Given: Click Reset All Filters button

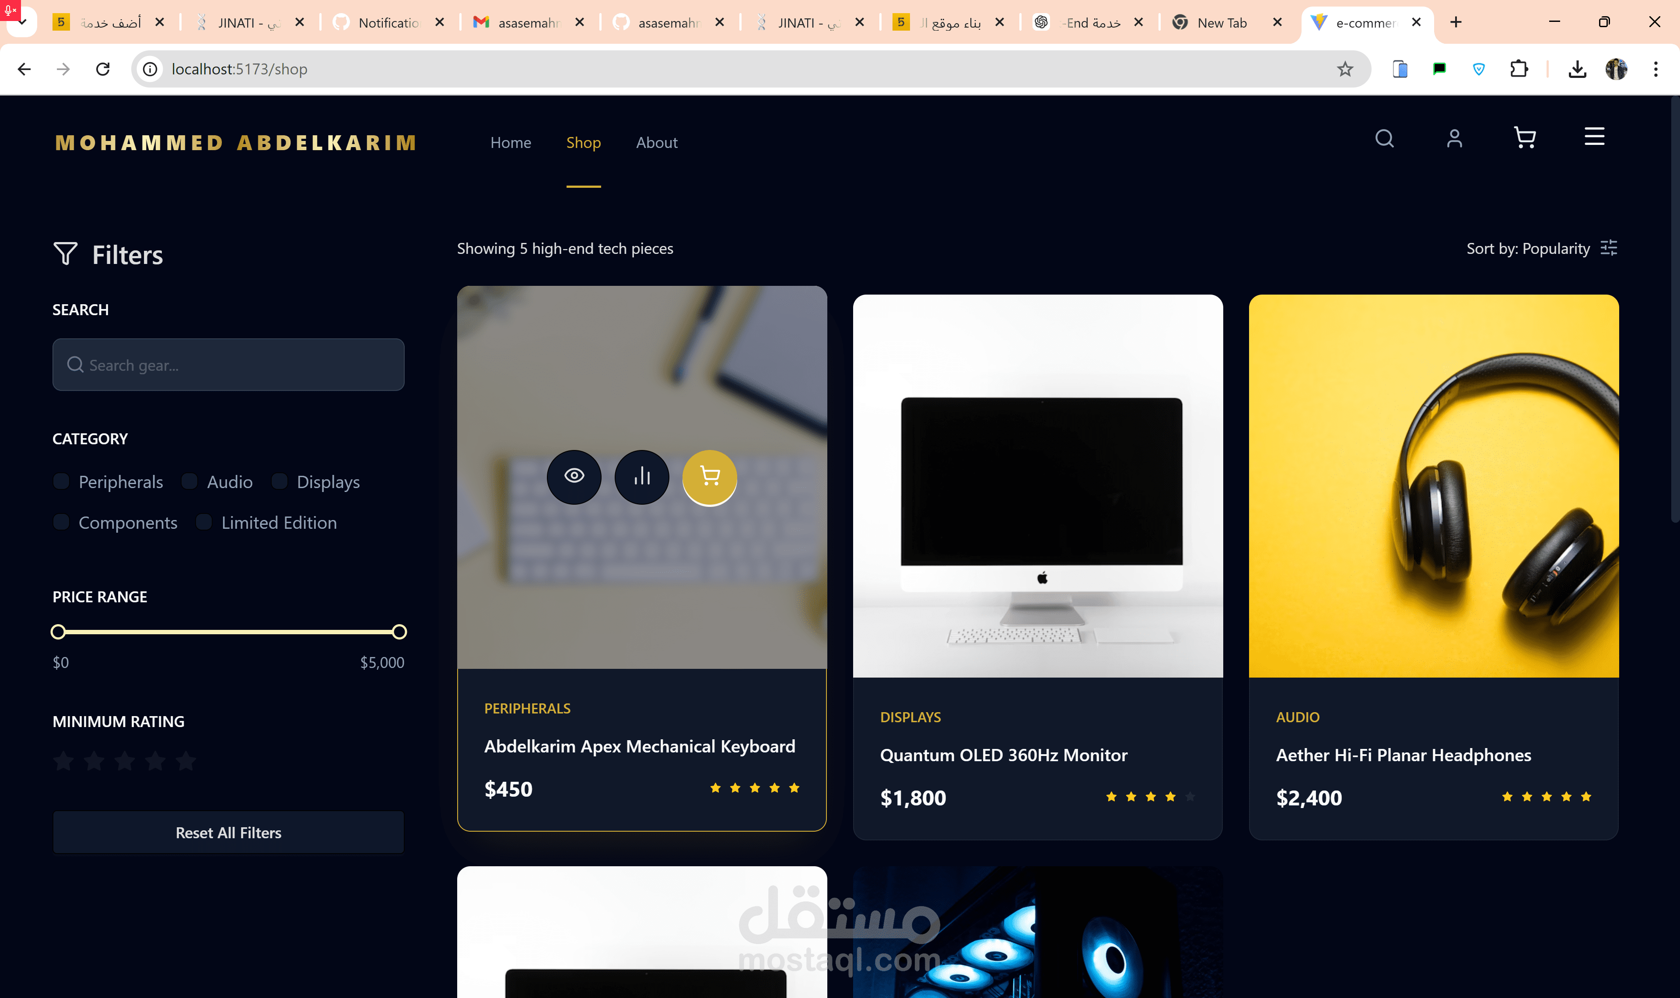Looking at the screenshot, I should coord(228,833).
